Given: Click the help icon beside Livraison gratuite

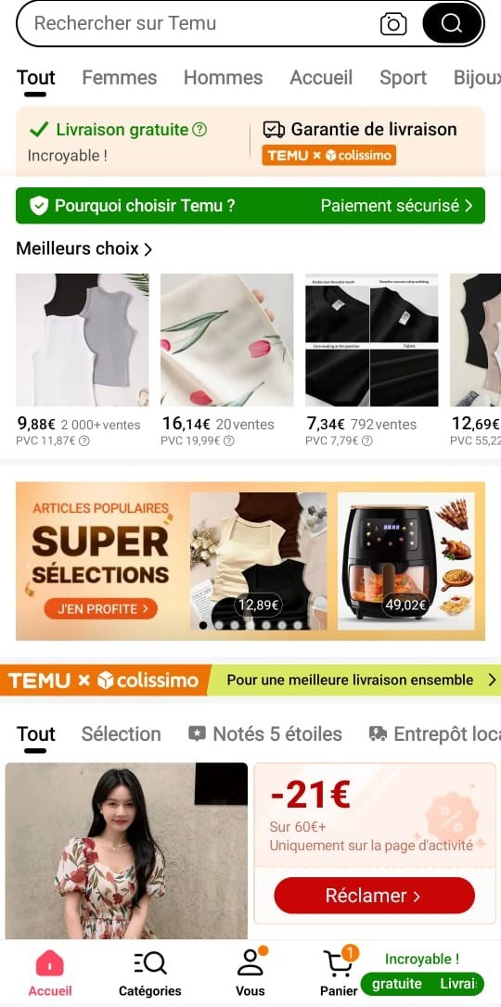Looking at the screenshot, I should [199, 130].
